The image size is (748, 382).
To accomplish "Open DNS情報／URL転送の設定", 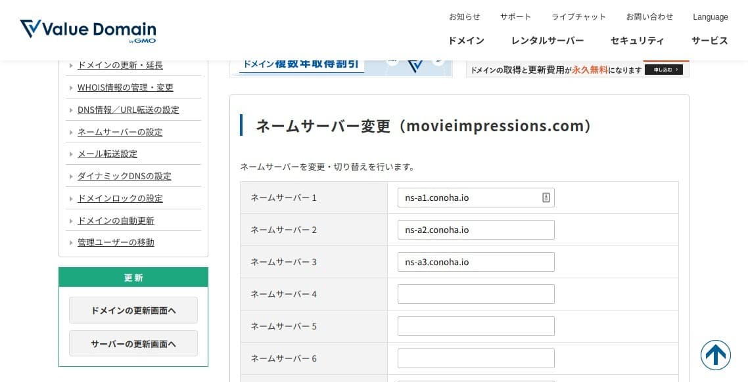I will [x=128, y=110].
